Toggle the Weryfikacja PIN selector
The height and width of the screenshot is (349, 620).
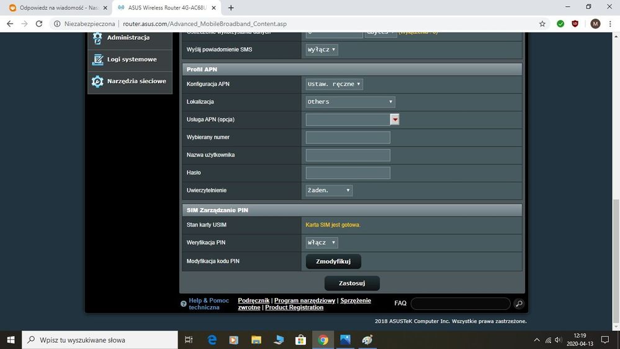click(322, 243)
